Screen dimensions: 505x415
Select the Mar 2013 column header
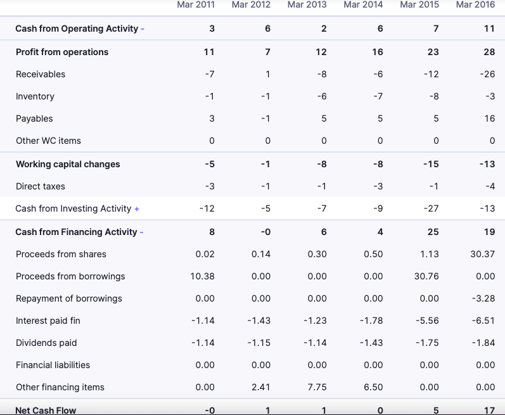[307, 4]
